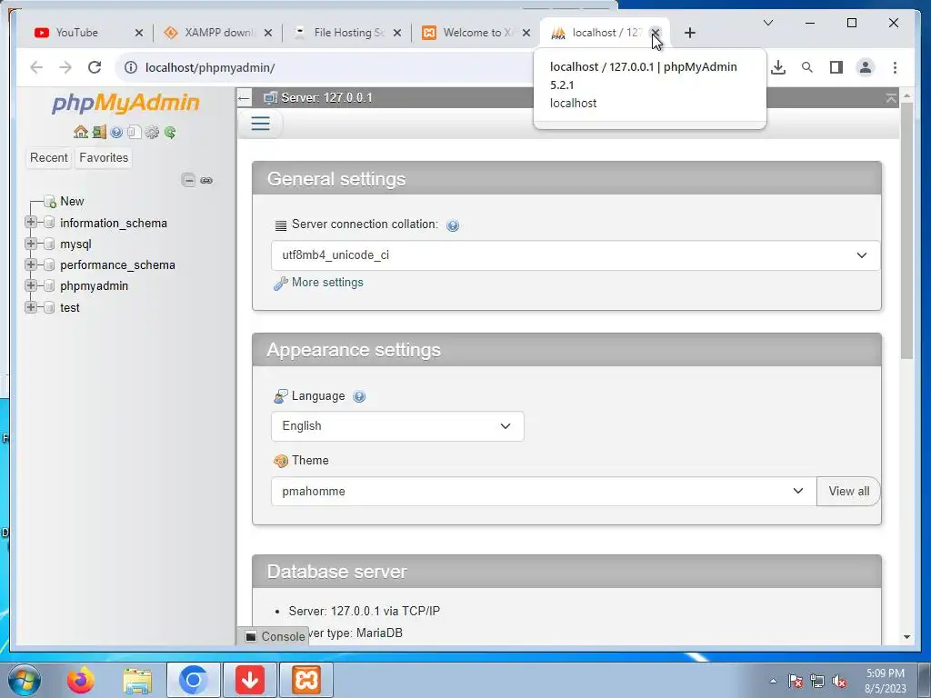Viewport: 931px width, 698px height.
Task: Click the View all themes button
Action: 848,492
